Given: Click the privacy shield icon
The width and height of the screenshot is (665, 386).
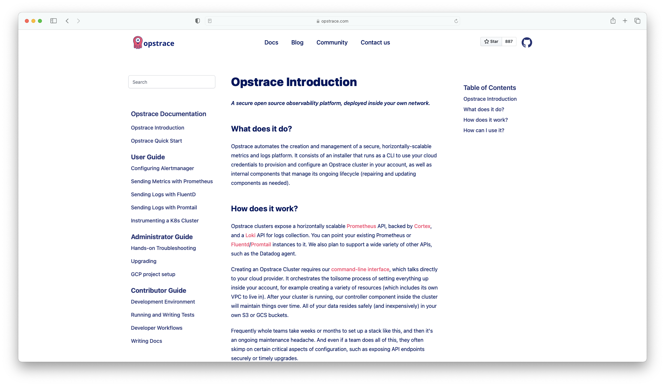Looking at the screenshot, I should 197,21.
